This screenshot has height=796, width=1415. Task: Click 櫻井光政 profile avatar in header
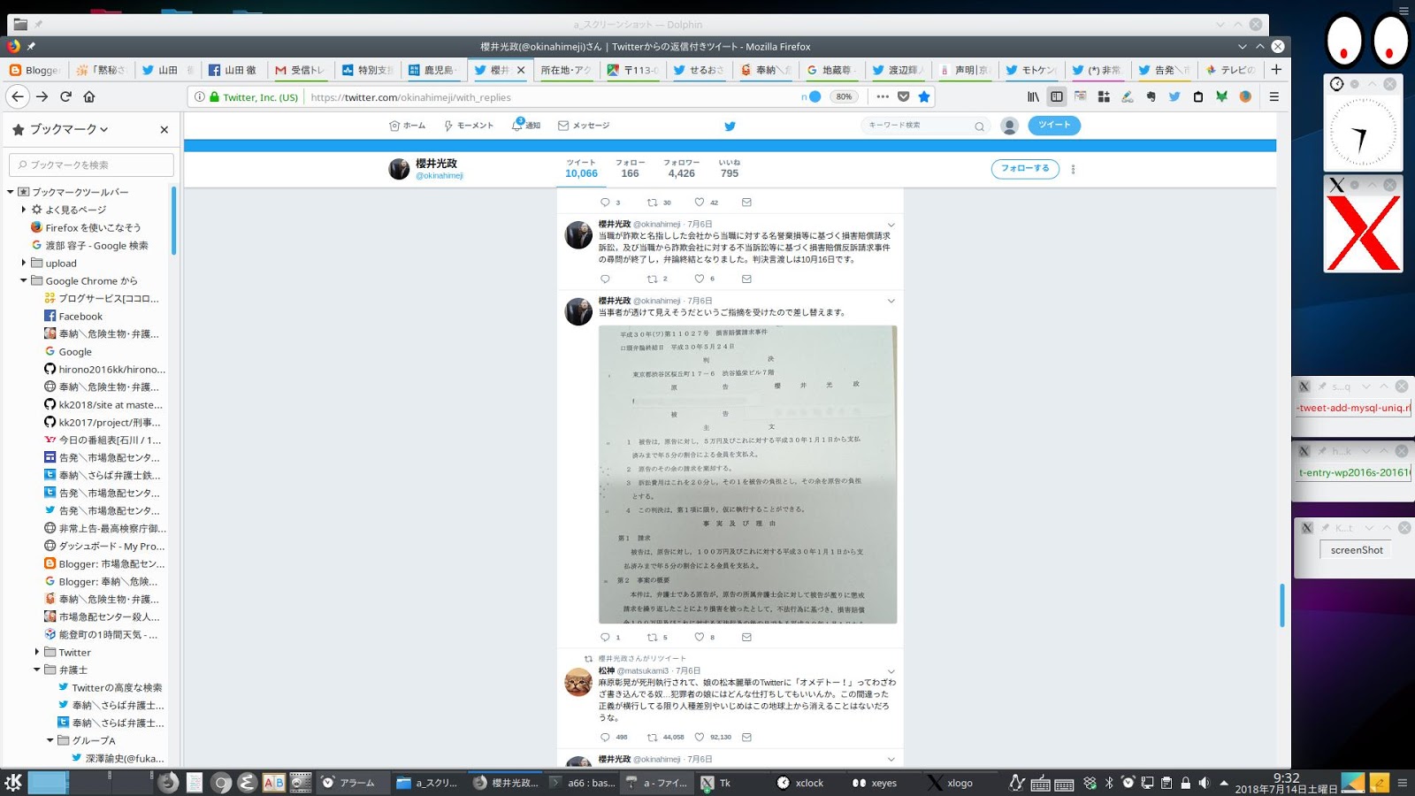[x=400, y=169]
